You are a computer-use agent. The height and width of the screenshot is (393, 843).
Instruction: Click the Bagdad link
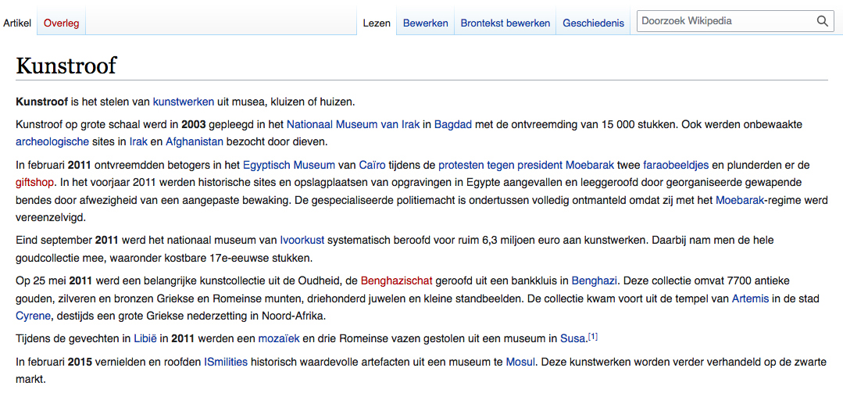coord(453,124)
